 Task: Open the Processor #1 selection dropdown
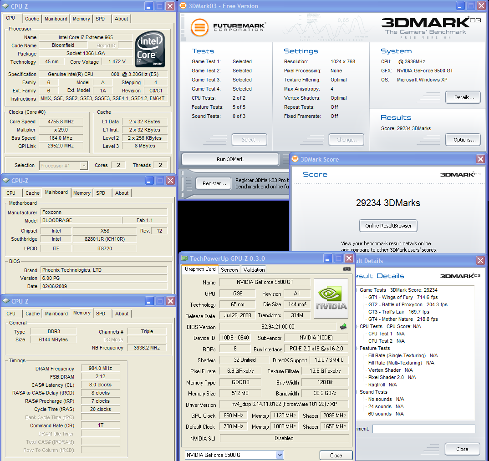[84, 166]
